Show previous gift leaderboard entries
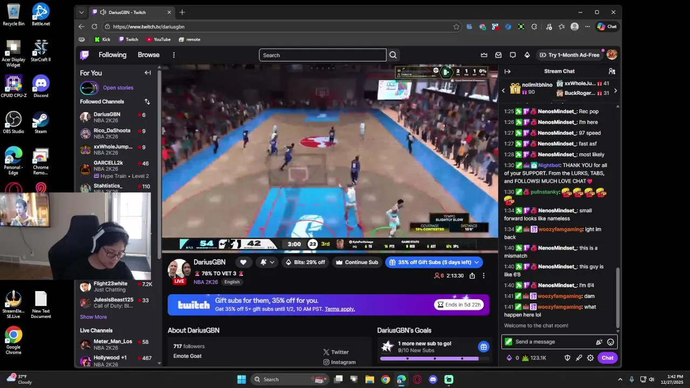The image size is (690, 388). [503, 91]
